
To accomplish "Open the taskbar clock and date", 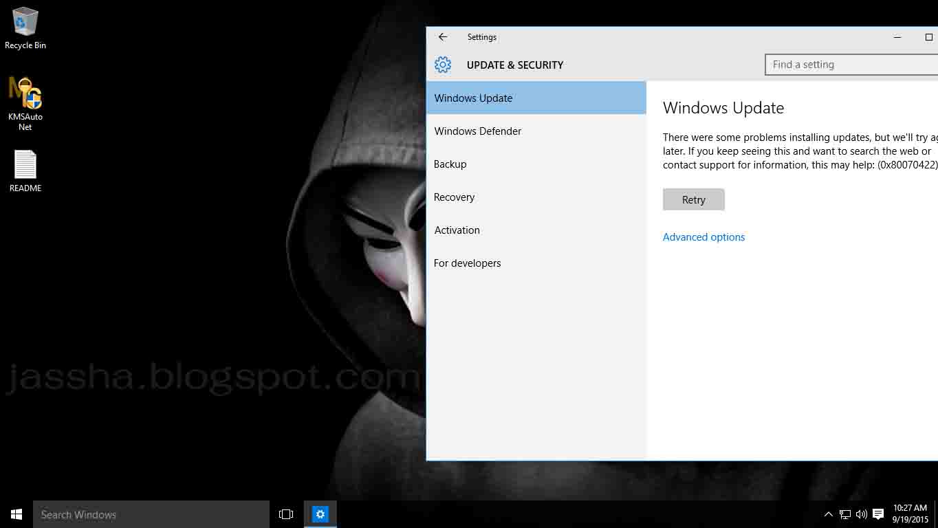I will pyautogui.click(x=910, y=514).
